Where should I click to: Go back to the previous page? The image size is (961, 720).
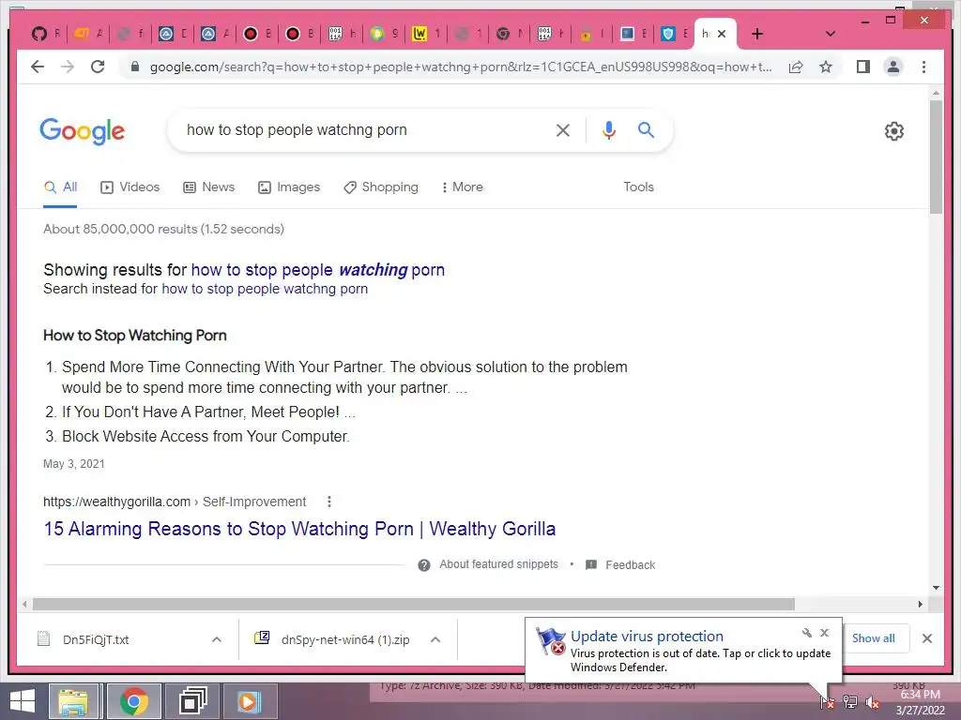38,67
